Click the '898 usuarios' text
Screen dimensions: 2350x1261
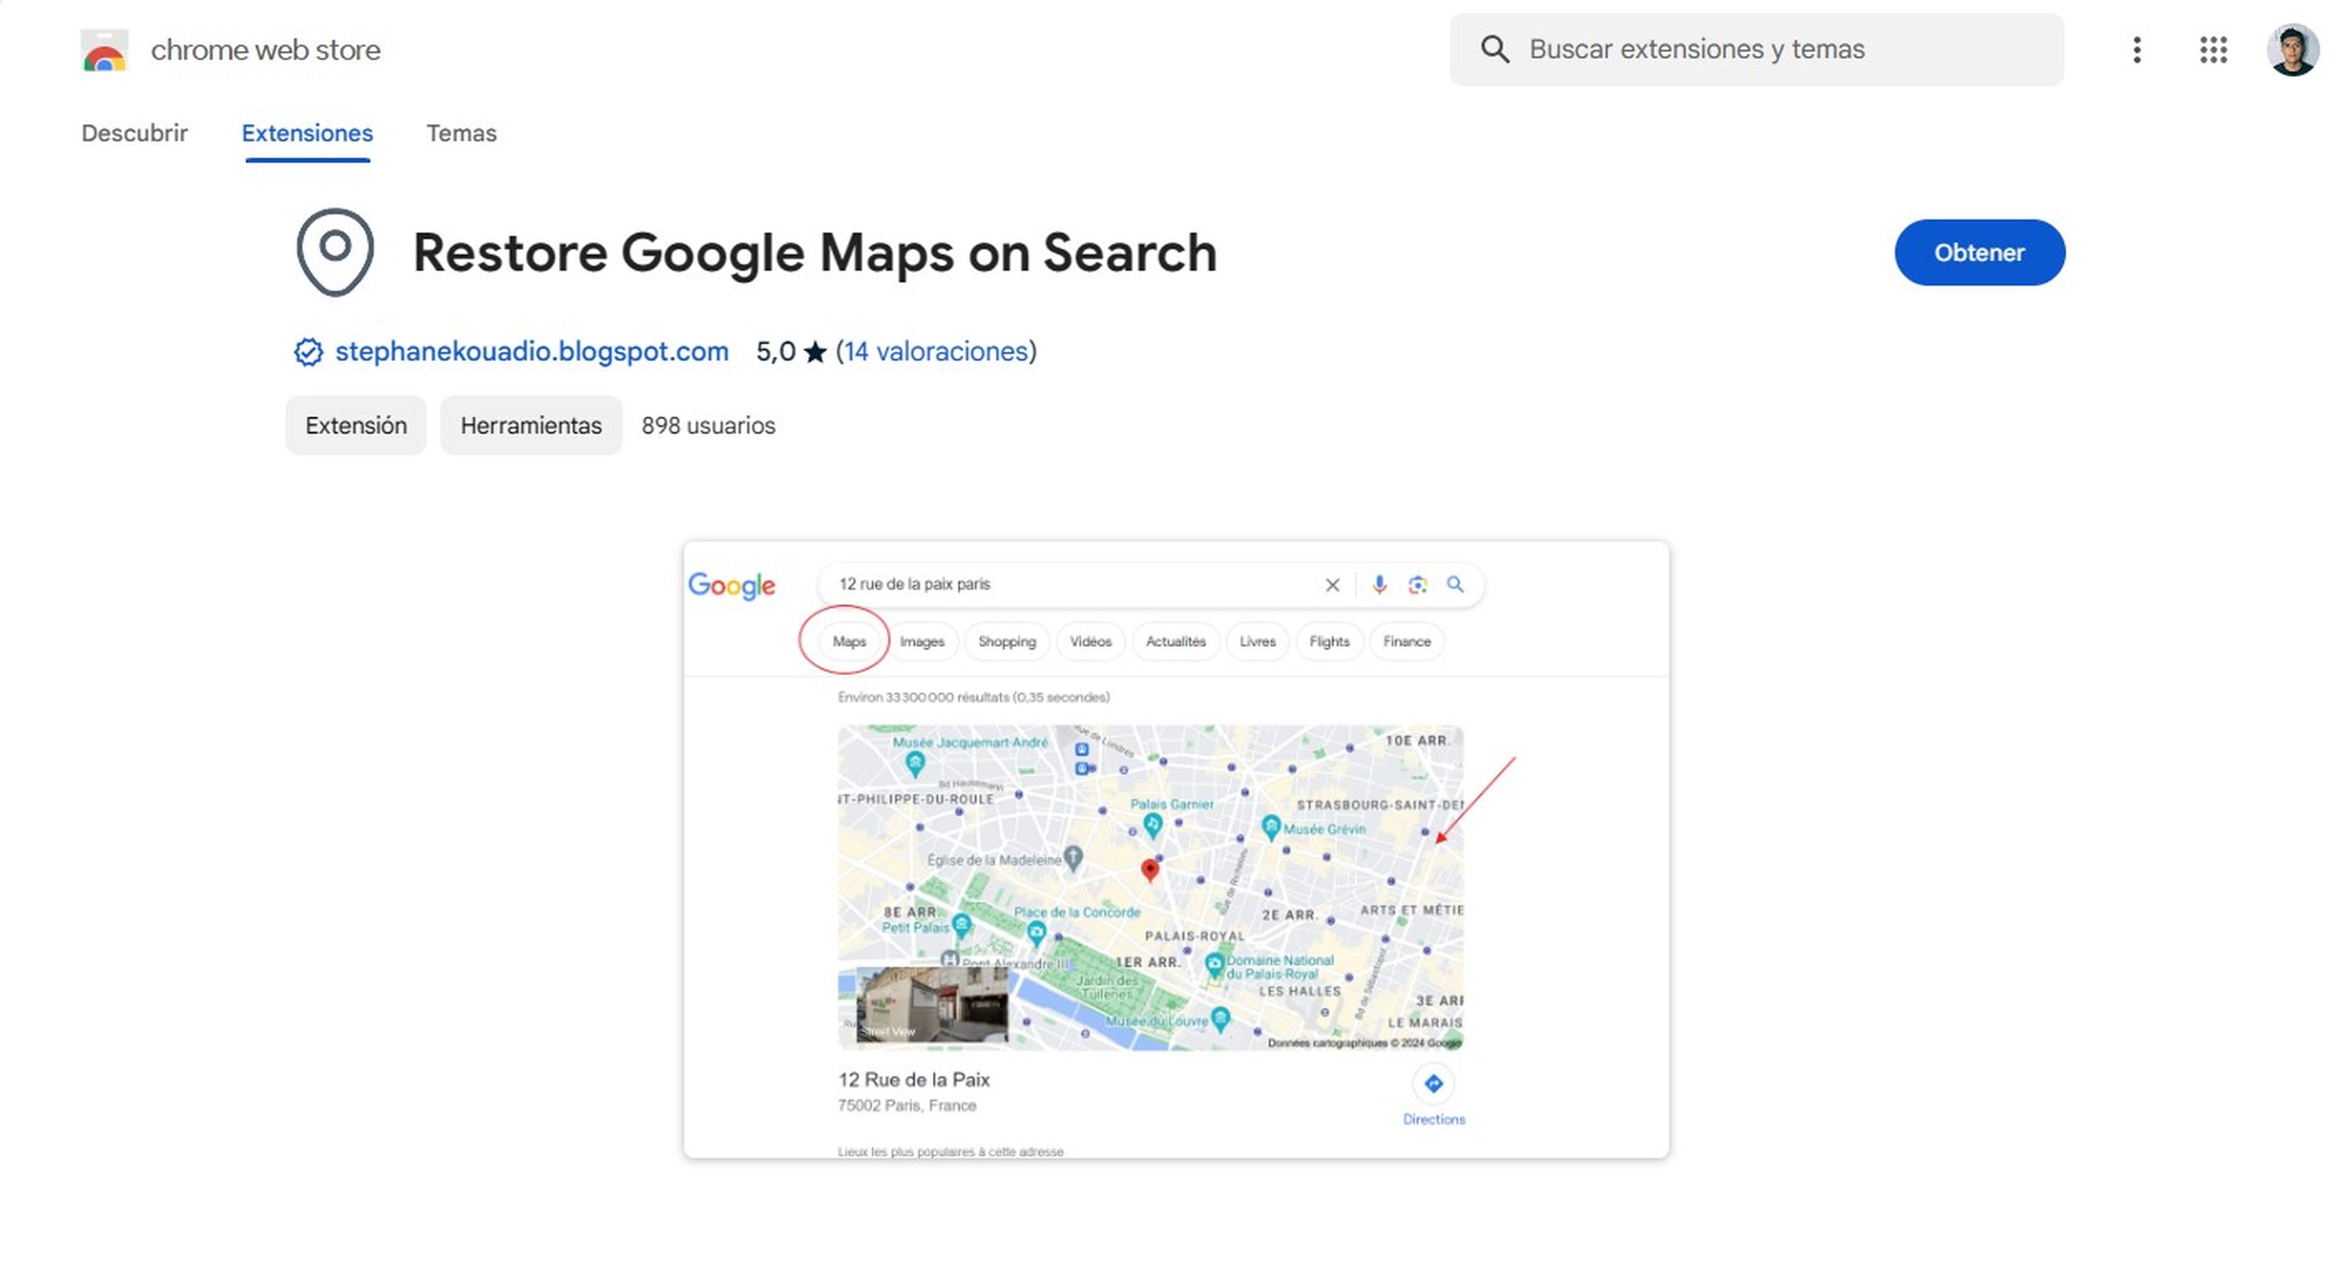pos(708,425)
